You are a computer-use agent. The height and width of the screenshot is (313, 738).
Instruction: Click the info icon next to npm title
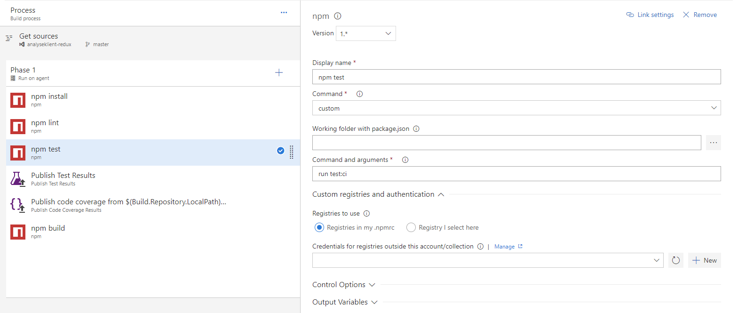(x=337, y=16)
